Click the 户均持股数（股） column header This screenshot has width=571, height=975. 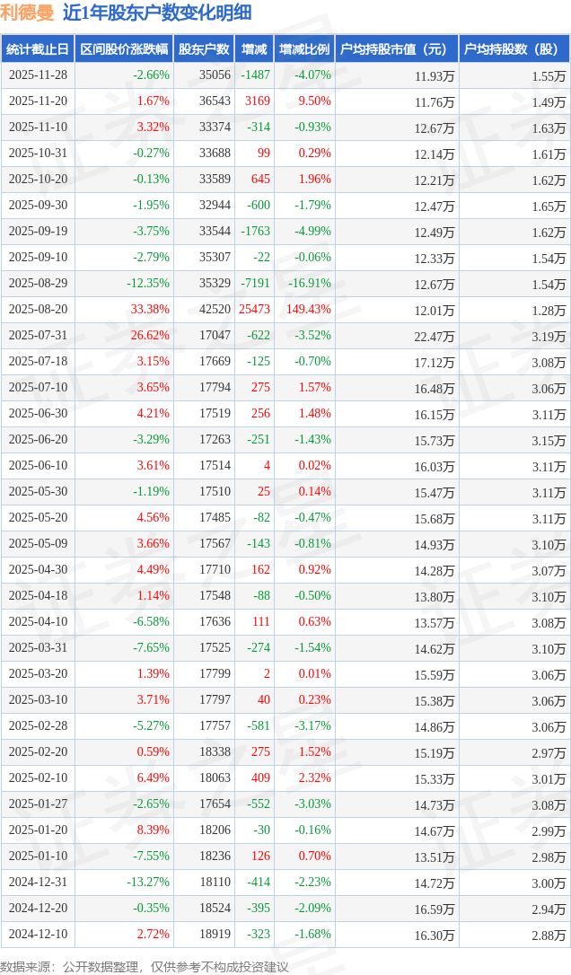click(x=514, y=49)
